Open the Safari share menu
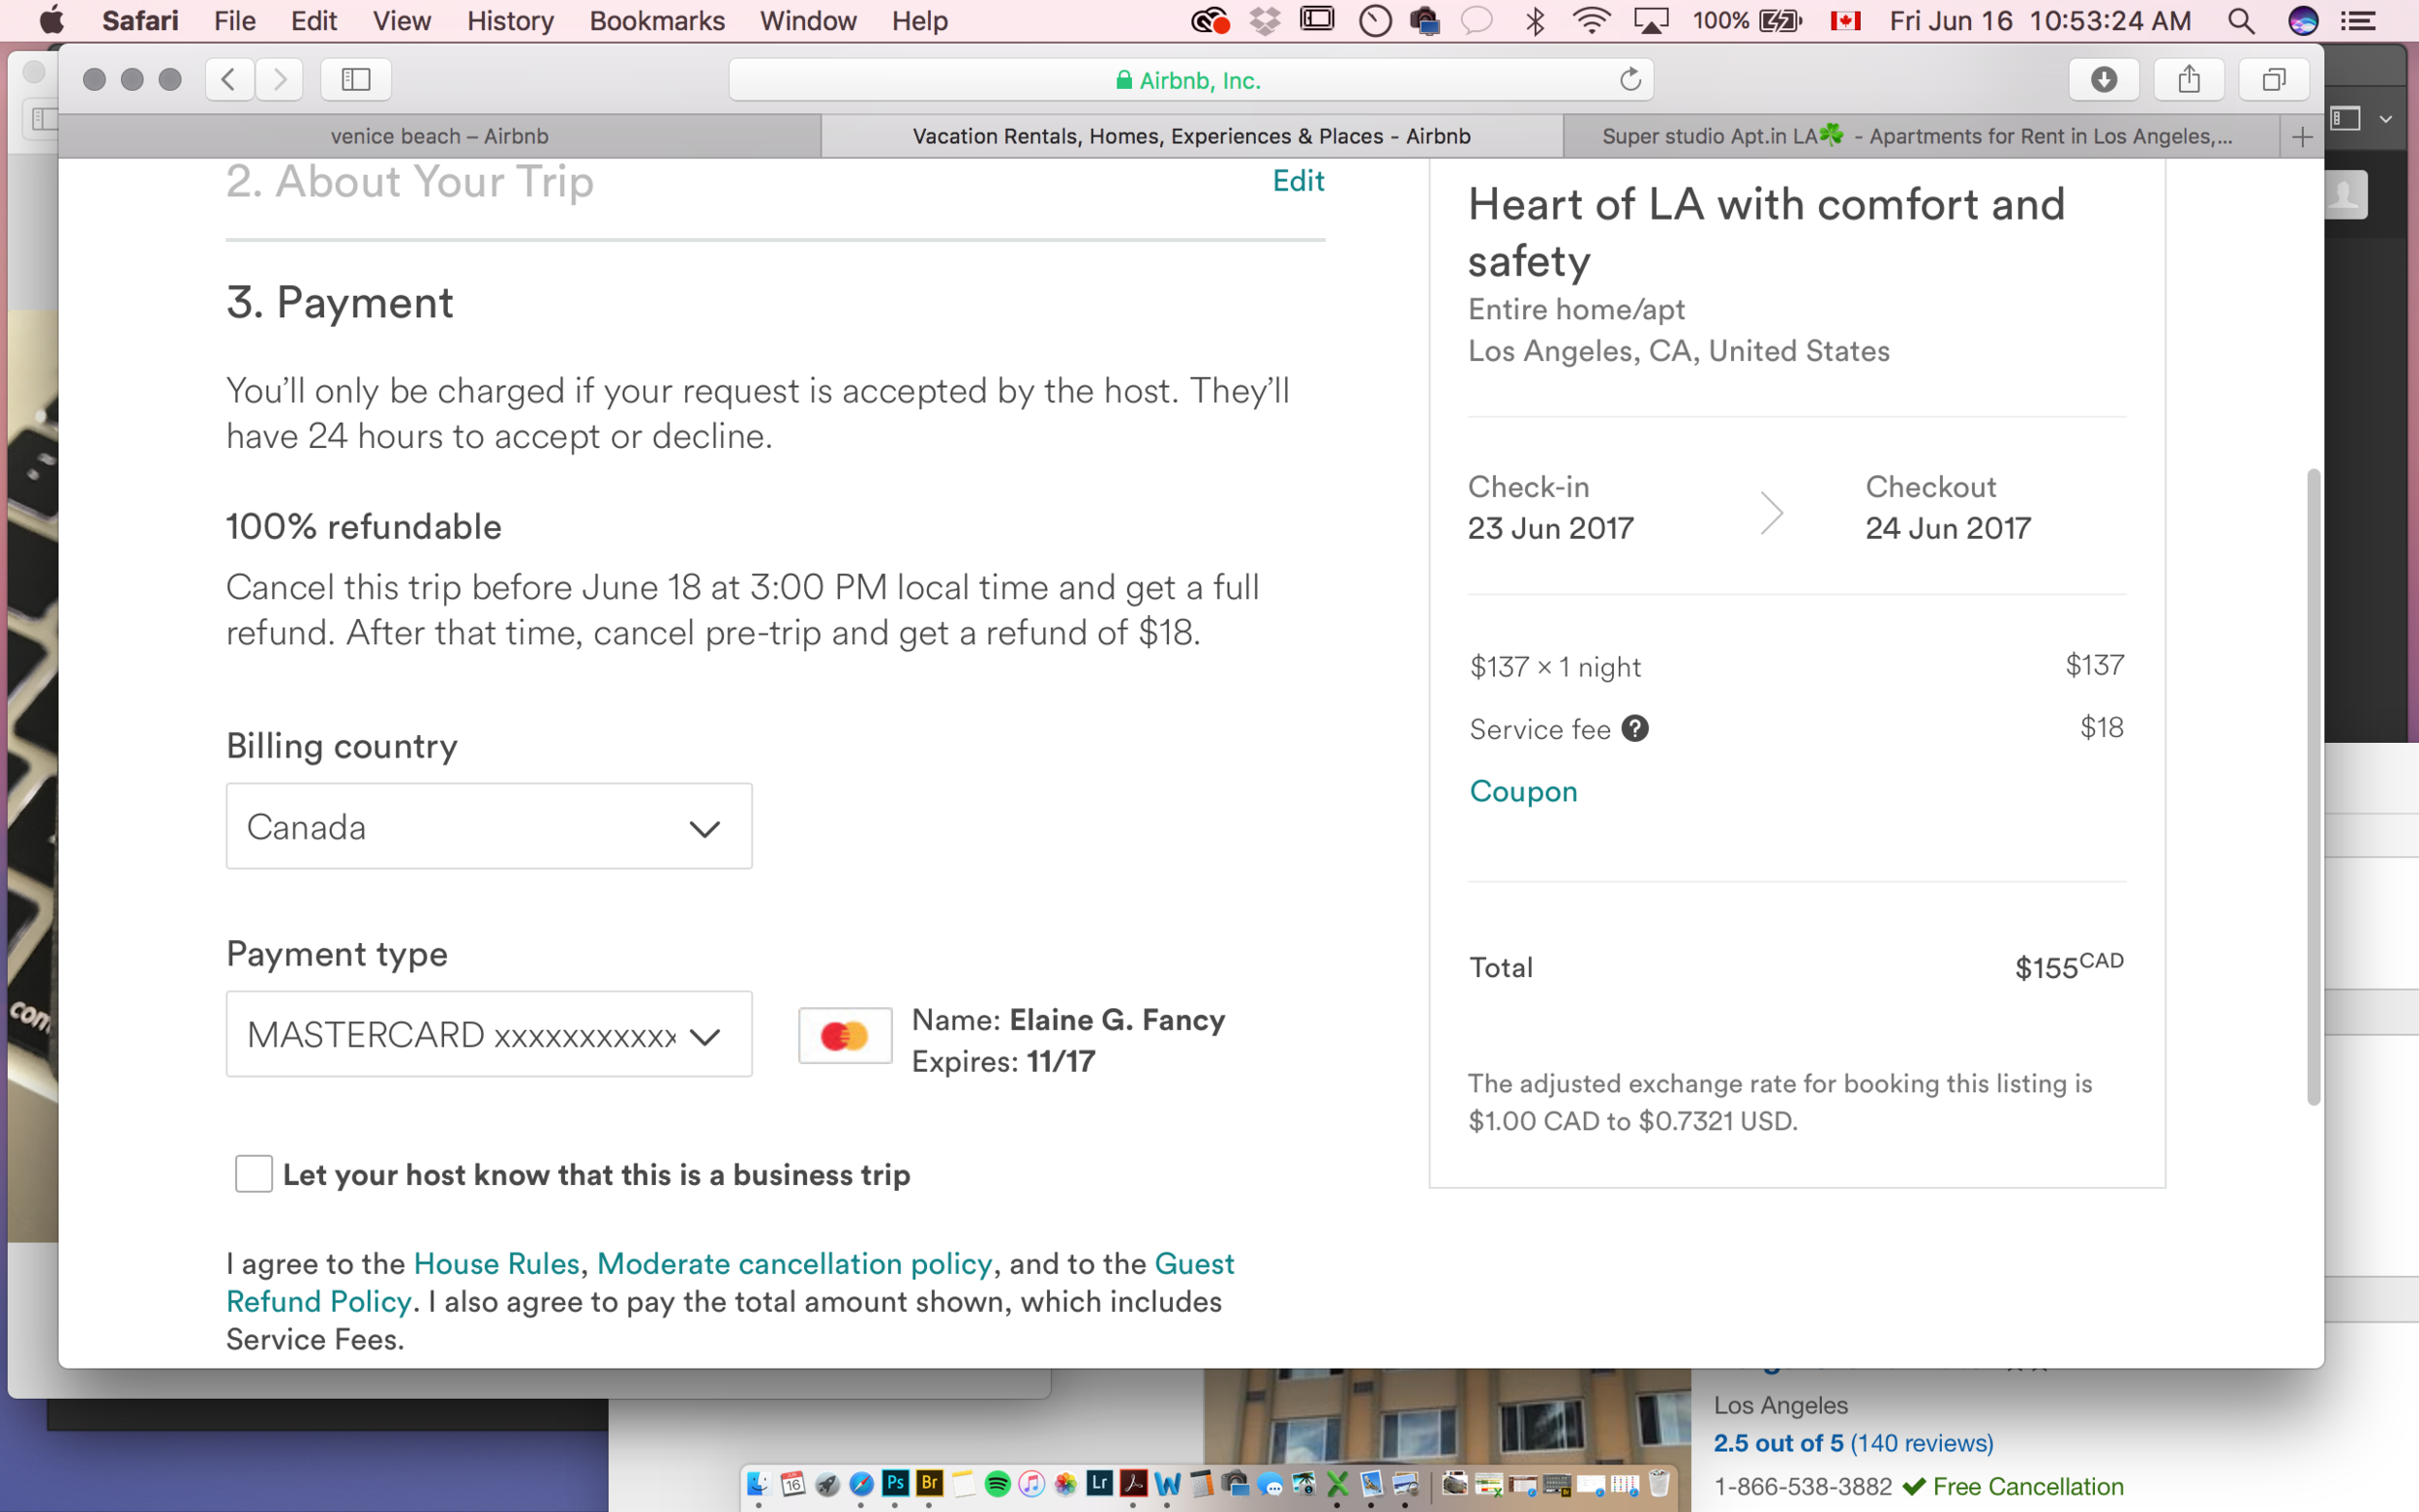The height and width of the screenshot is (1512, 2419). [2189, 79]
